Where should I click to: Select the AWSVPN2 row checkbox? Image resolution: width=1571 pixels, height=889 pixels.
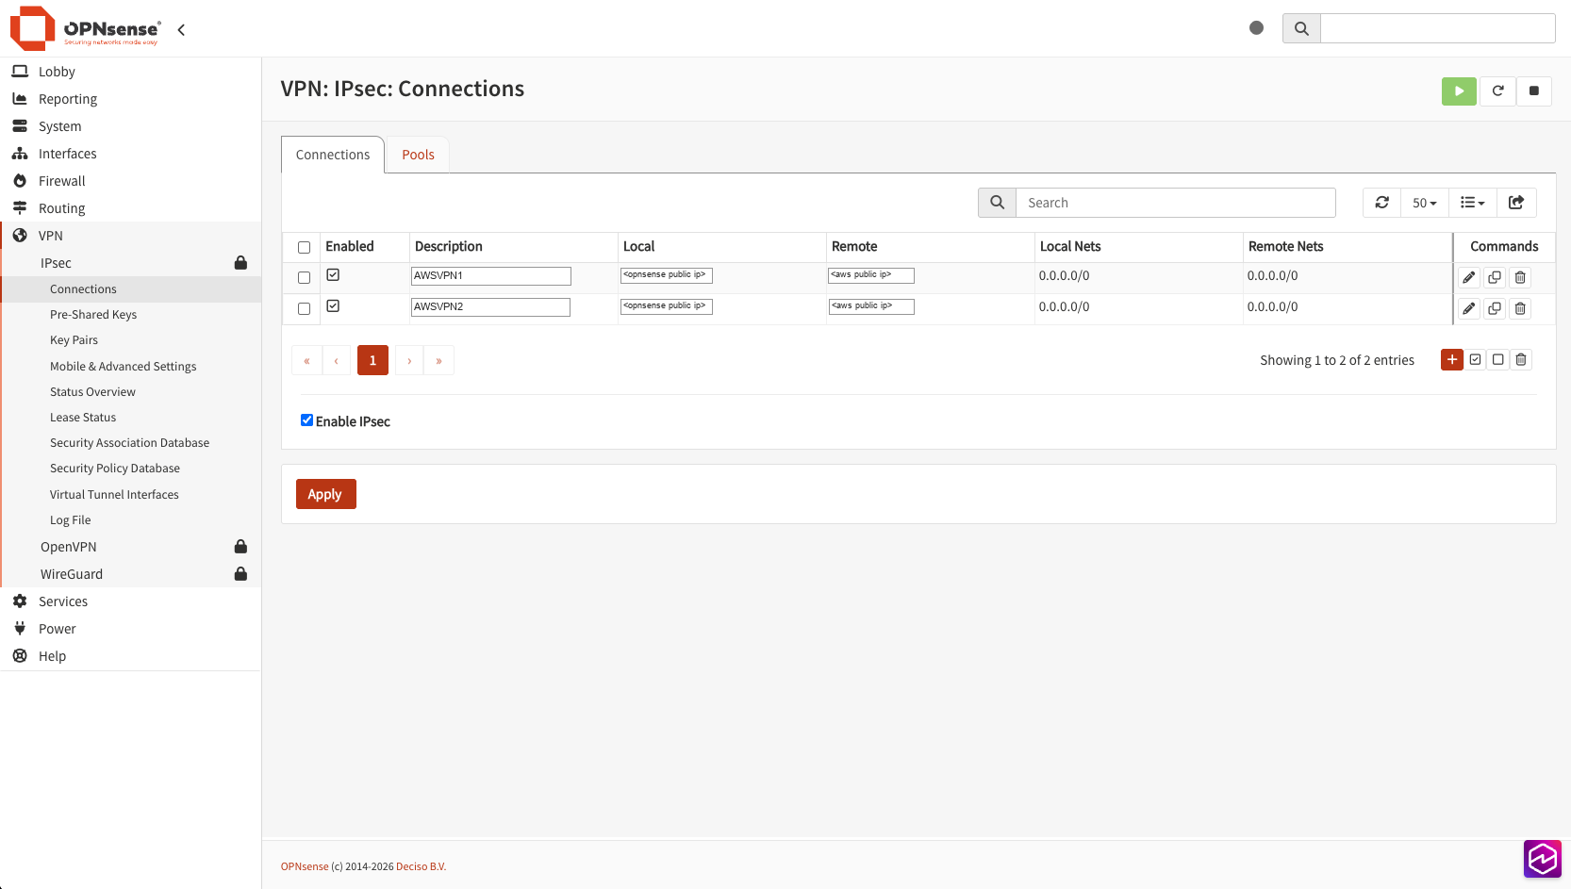point(304,308)
